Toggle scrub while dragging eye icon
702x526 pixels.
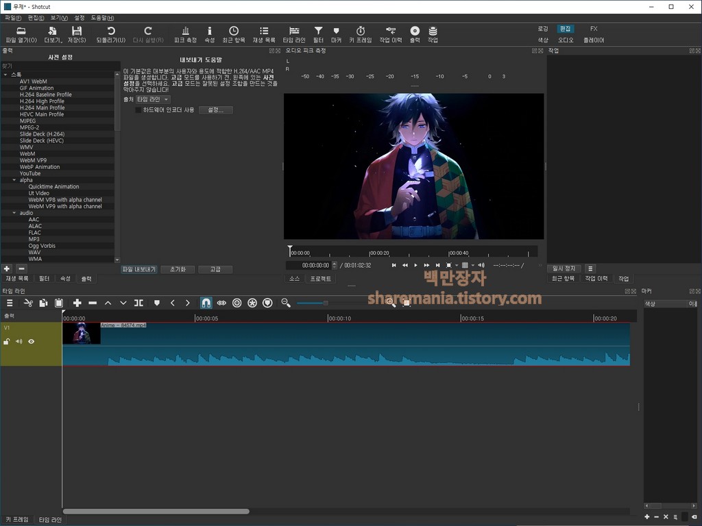(x=221, y=303)
